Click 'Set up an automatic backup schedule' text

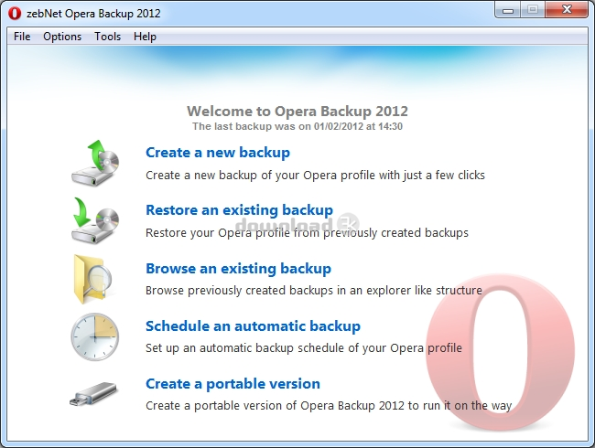point(245,348)
